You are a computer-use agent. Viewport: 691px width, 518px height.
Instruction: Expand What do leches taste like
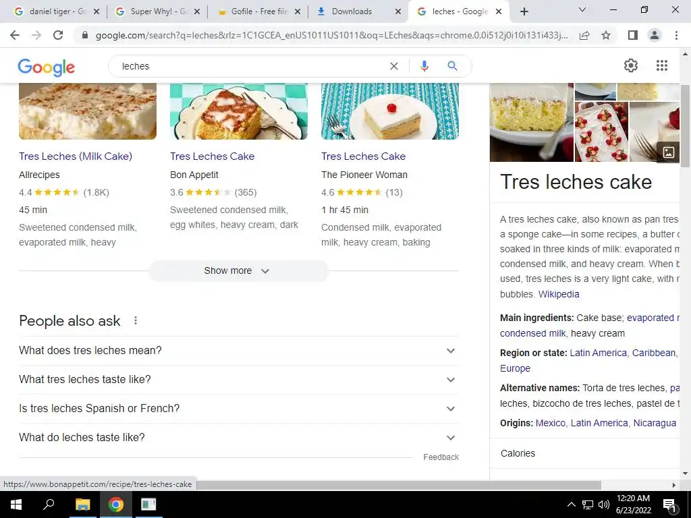238,438
